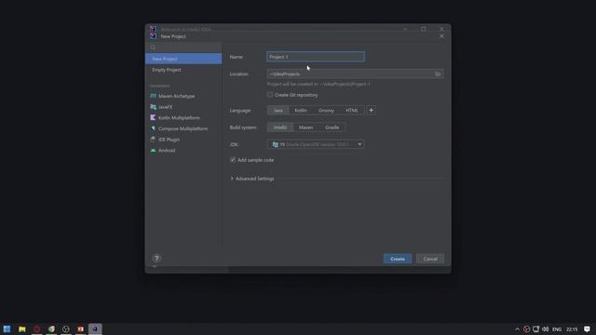Image resolution: width=596 pixels, height=335 pixels.
Task: Open the notification center icon
Action: (x=588, y=329)
